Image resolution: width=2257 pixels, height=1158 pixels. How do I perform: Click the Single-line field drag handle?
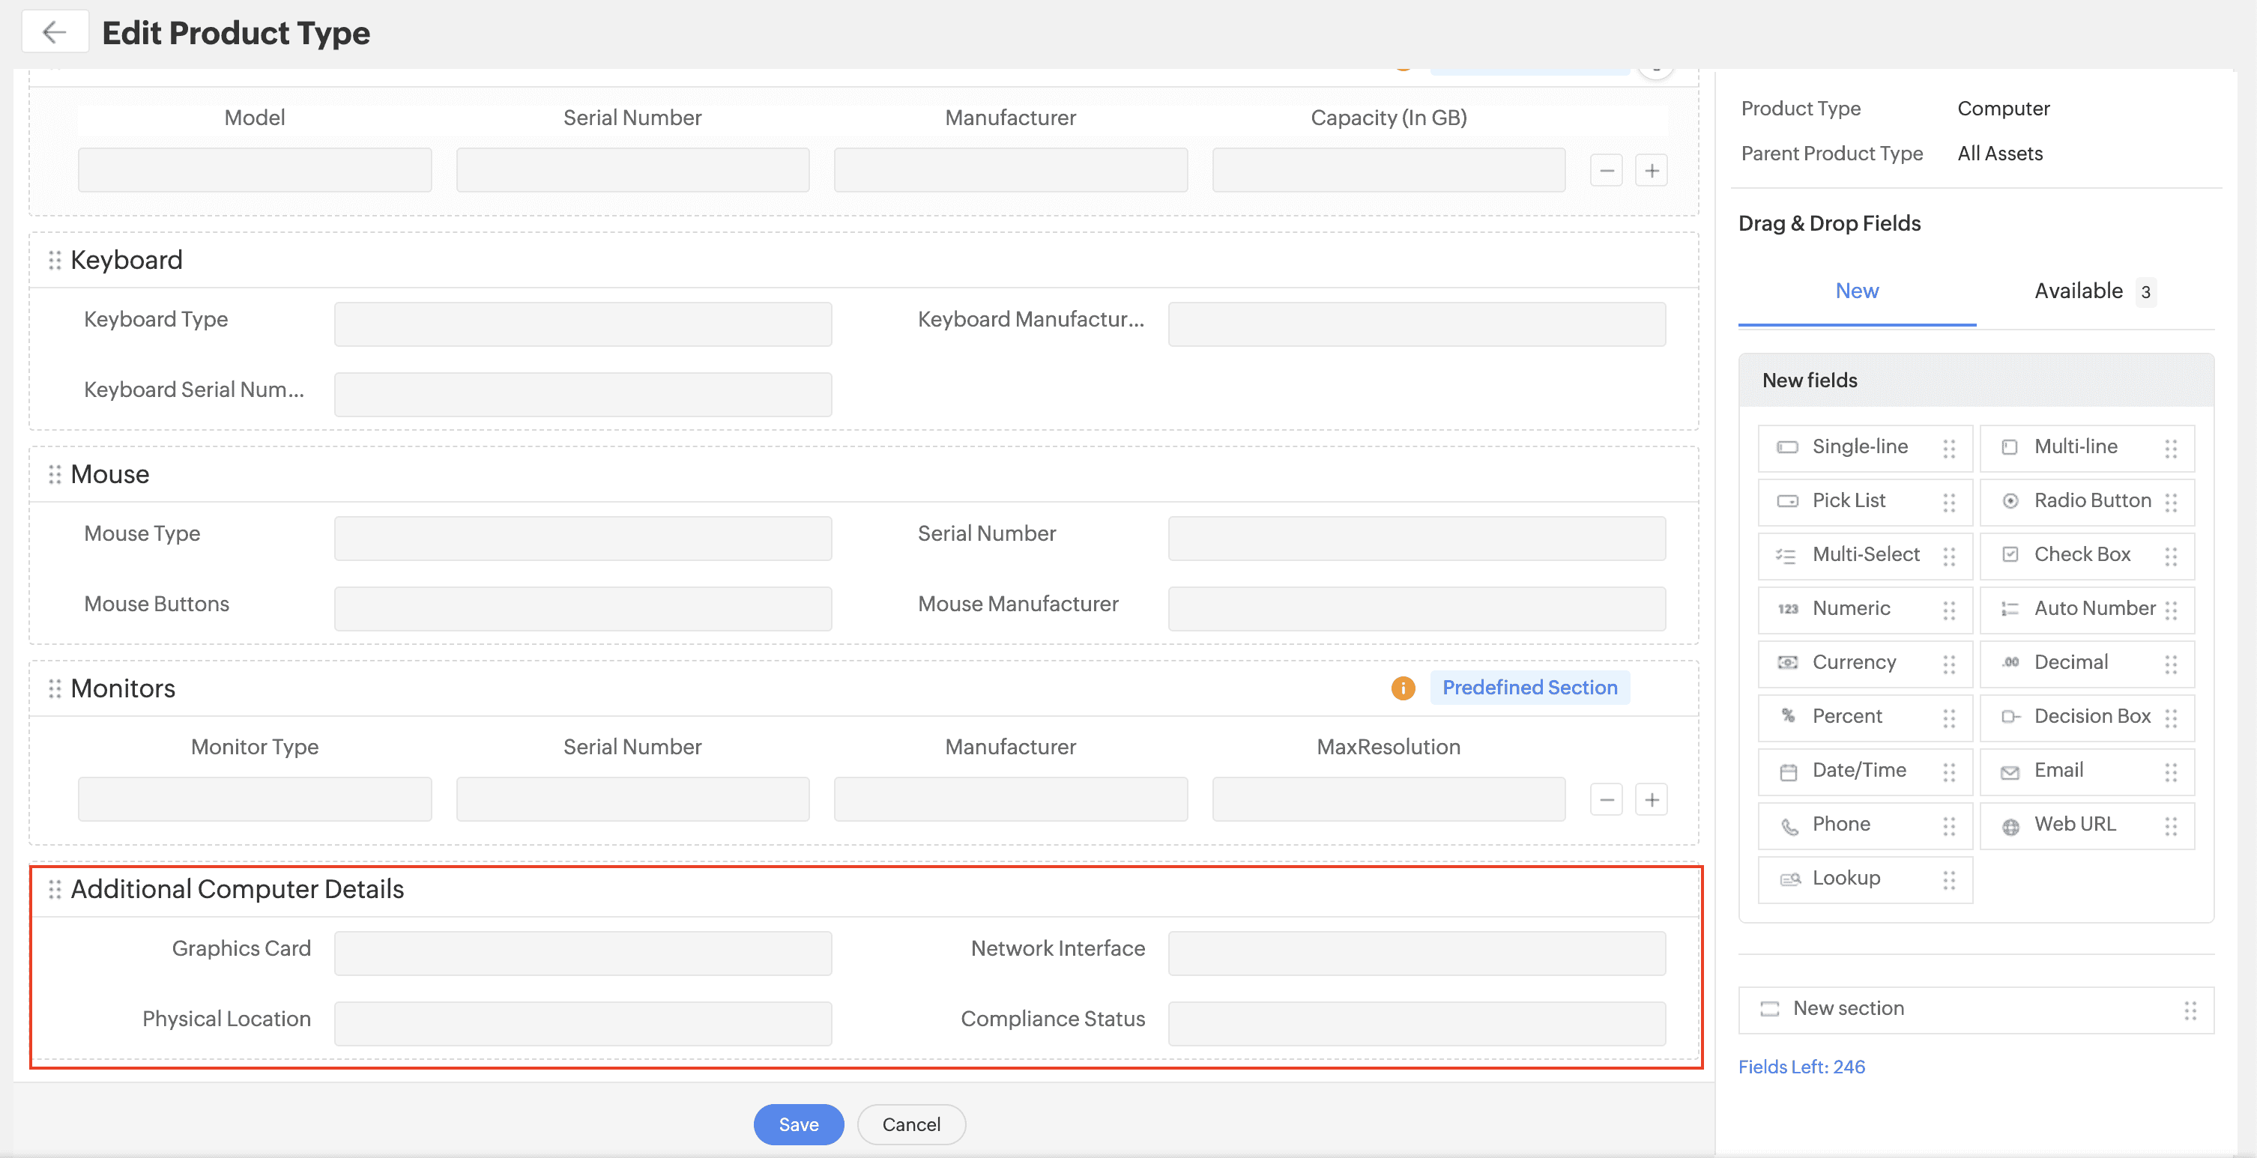[x=1948, y=449]
